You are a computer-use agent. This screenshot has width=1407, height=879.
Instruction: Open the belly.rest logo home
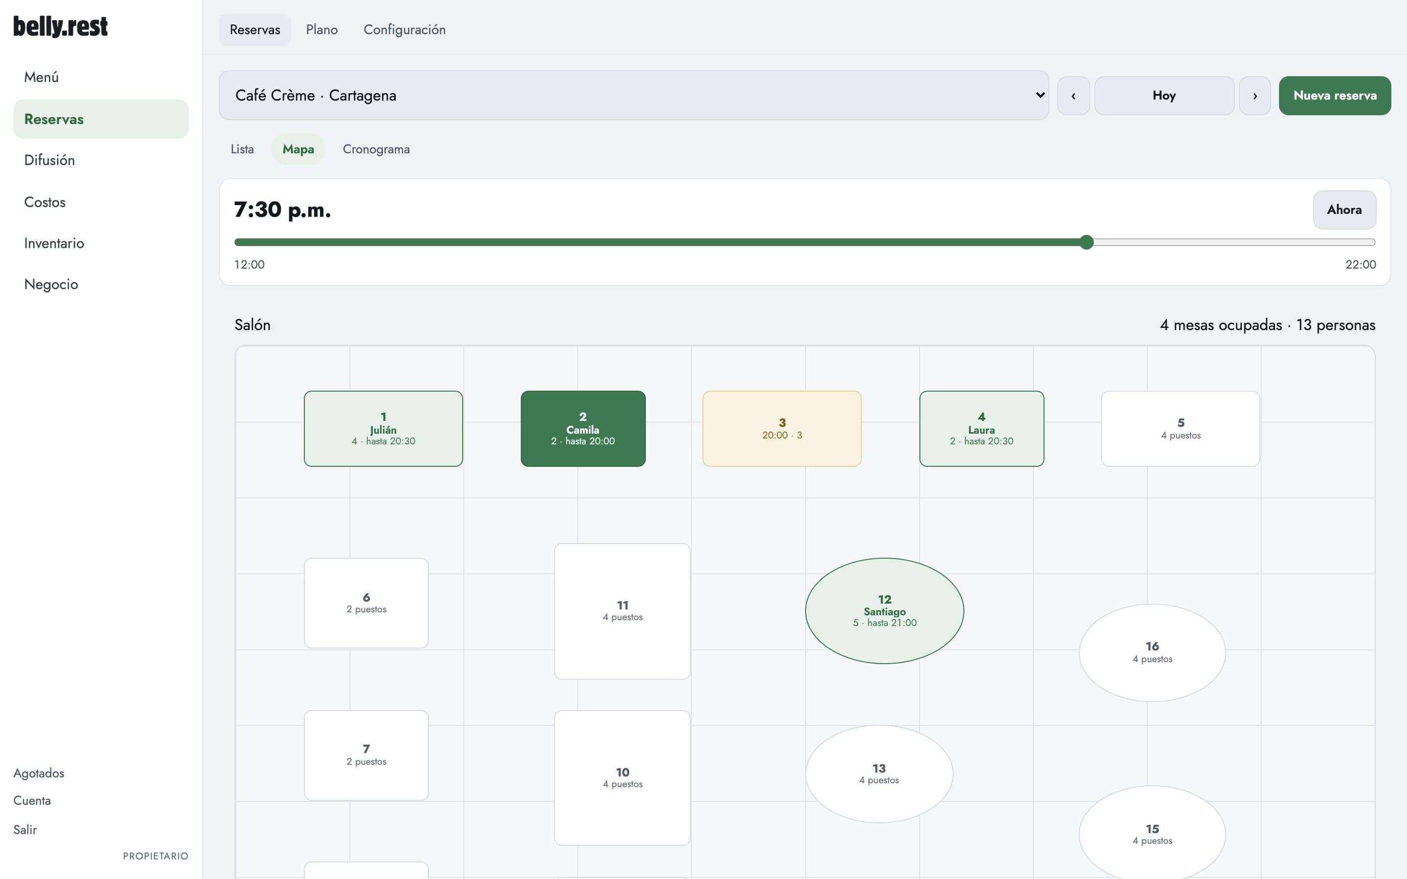[61, 27]
